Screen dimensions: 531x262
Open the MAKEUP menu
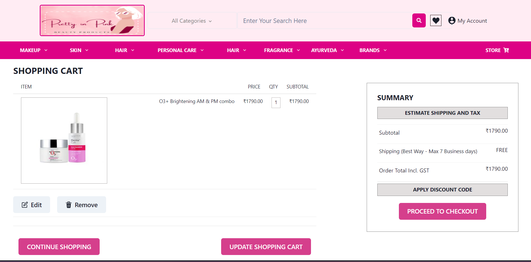30,50
